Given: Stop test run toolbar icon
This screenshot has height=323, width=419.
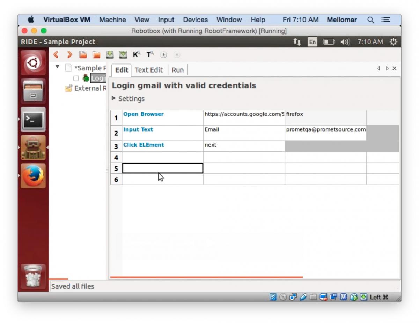Looking at the screenshot, I should pyautogui.click(x=177, y=55).
